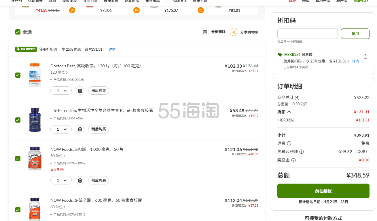Delete the NOW Foods L-Carnitine item via trash icon

(x=80, y=180)
